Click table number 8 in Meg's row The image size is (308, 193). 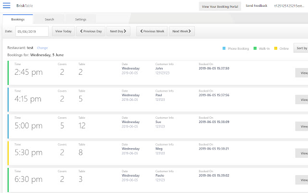(80, 152)
